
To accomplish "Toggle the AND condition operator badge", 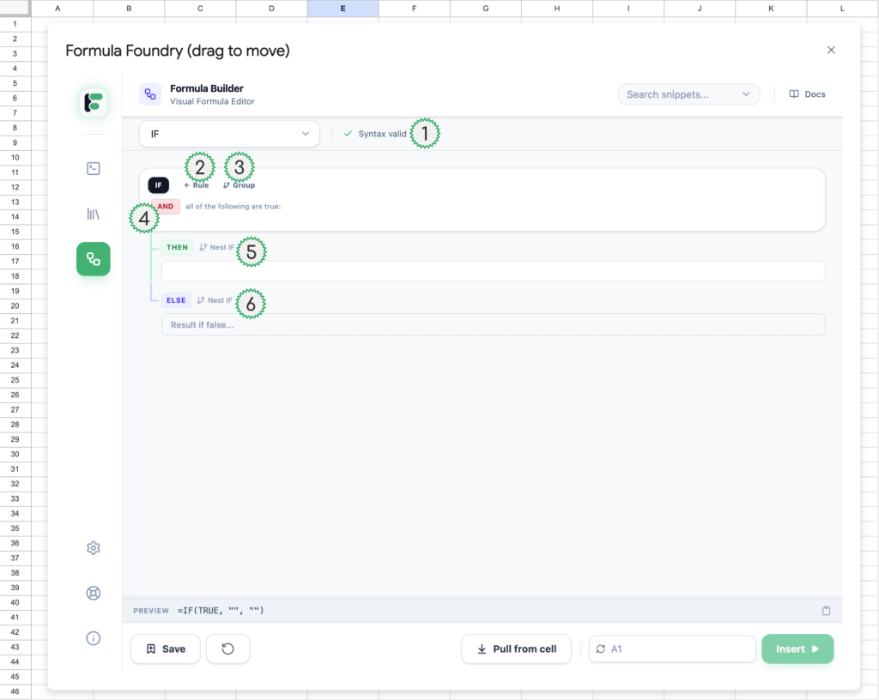I will [166, 207].
